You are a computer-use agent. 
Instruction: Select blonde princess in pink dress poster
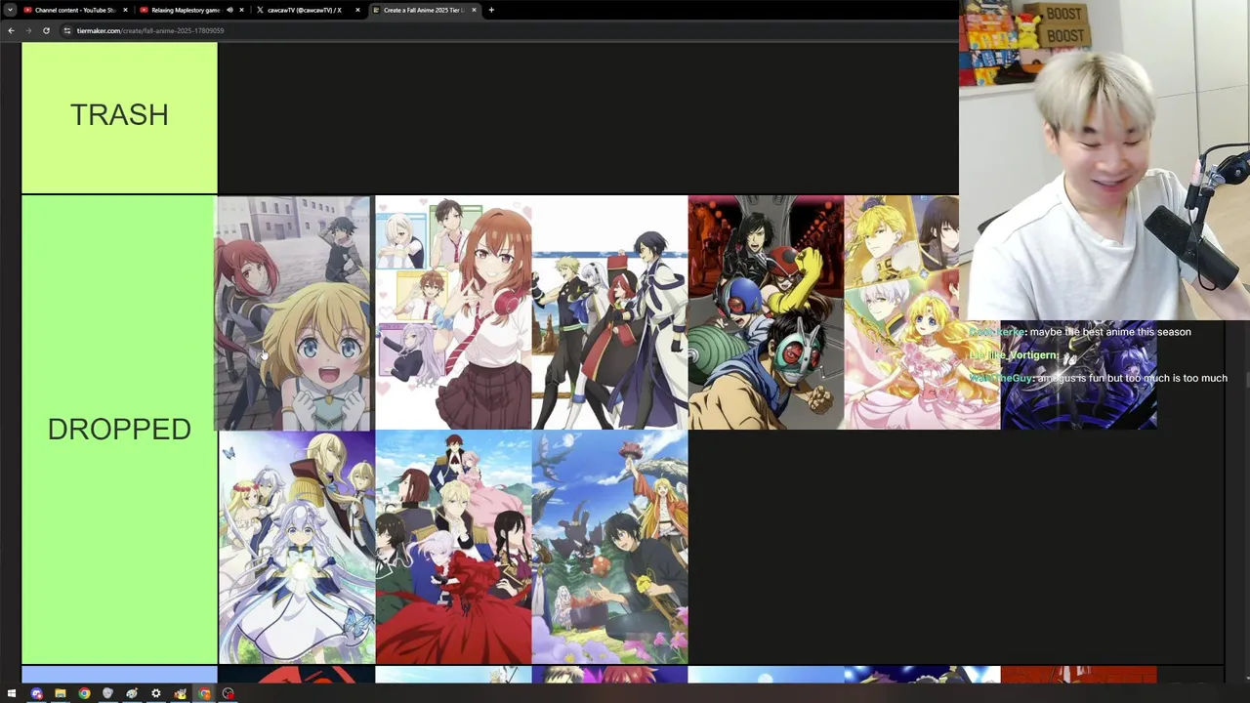click(x=922, y=313)
